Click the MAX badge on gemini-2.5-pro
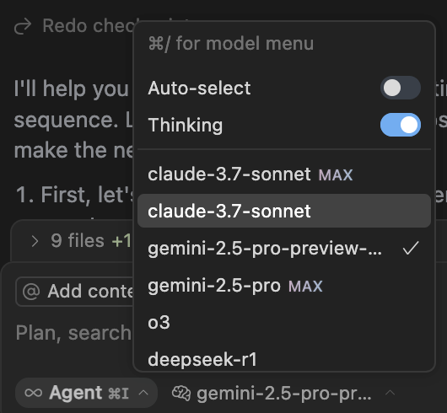Viewport: 447px width, 413px height. pos(305,286)
